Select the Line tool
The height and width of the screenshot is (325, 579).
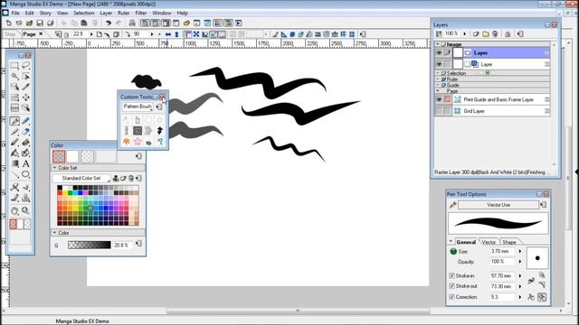click(14, 174)
